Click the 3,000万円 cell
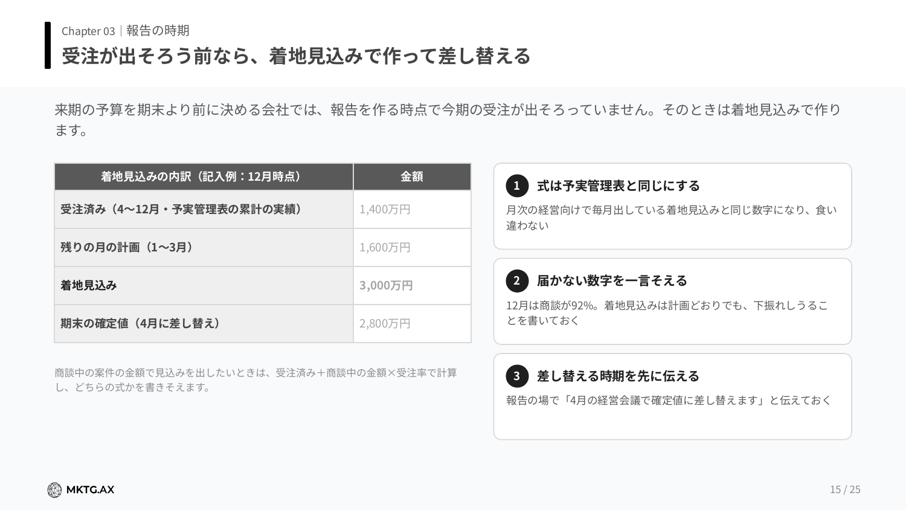The height and width of the screenshot is (510, 906). click(x=412, y=285)
